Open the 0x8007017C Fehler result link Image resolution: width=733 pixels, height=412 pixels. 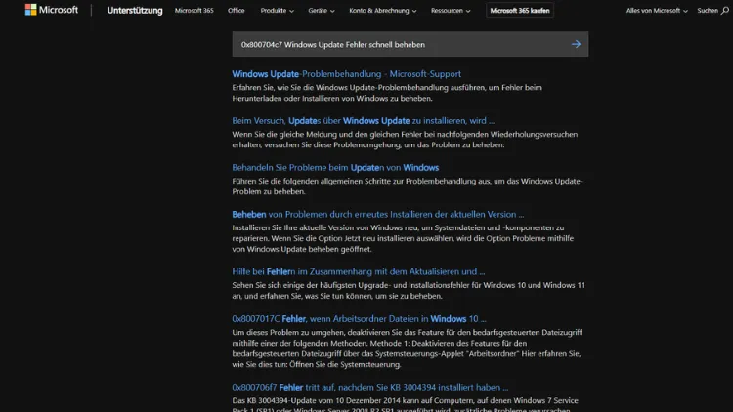pos(359,318)
